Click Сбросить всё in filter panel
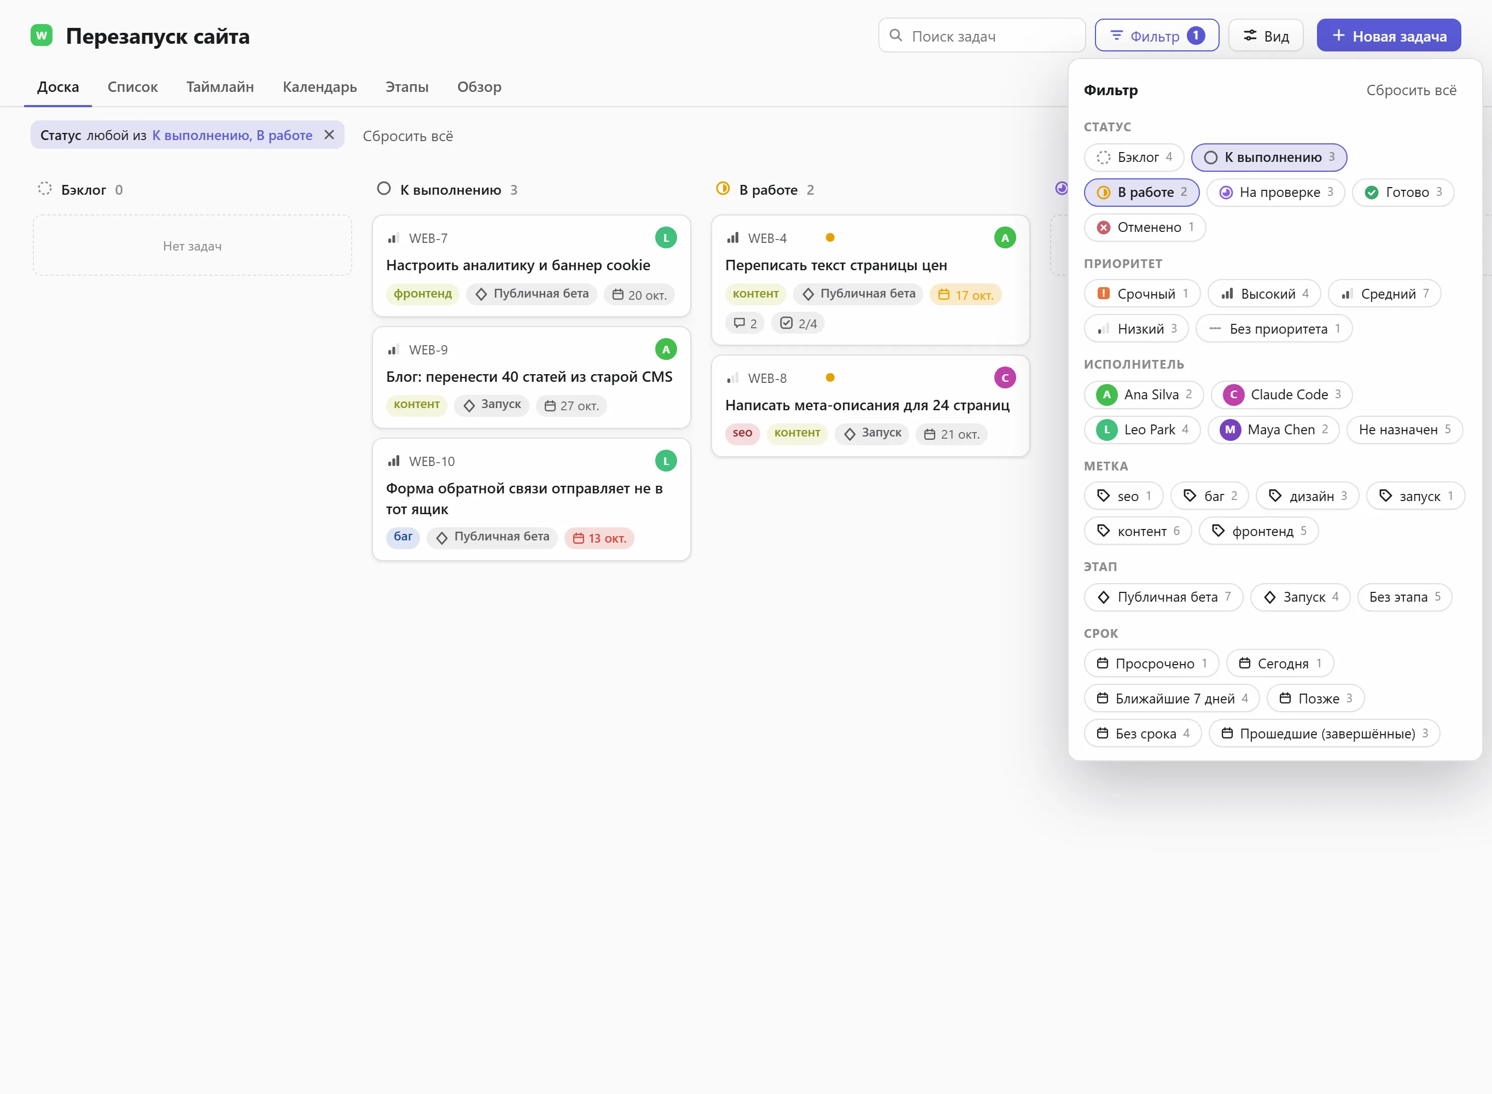Viewport: 1492px width, 1094px height. [x=1411, y=91]
